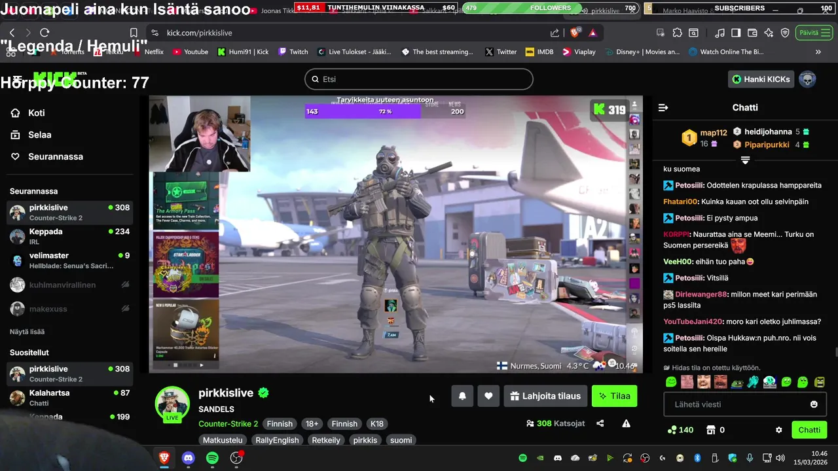Open the music note media control icon
Viewport: 838px width, 471px height.
pyautogui.click(x=720, y=33)
